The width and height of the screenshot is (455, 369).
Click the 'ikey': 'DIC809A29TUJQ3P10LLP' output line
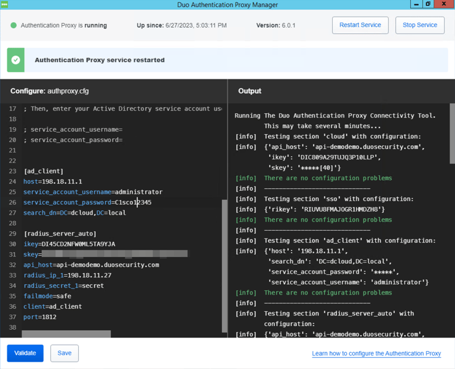(x=324, y=157)
